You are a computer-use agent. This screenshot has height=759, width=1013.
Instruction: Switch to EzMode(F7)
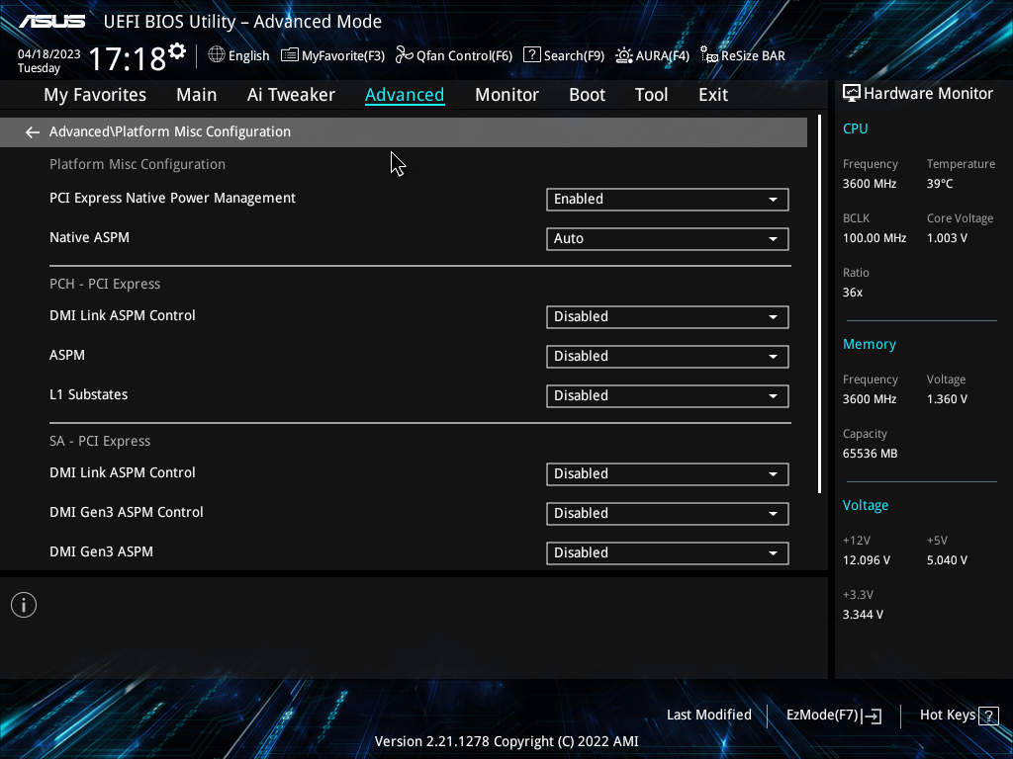pyautogui.click(x=833, y=715)
